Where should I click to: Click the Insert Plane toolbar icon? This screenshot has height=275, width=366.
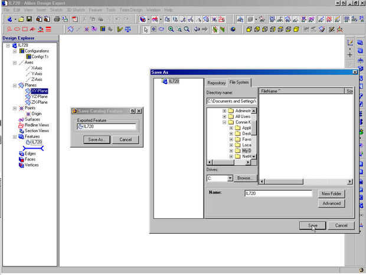coord(70,30)
